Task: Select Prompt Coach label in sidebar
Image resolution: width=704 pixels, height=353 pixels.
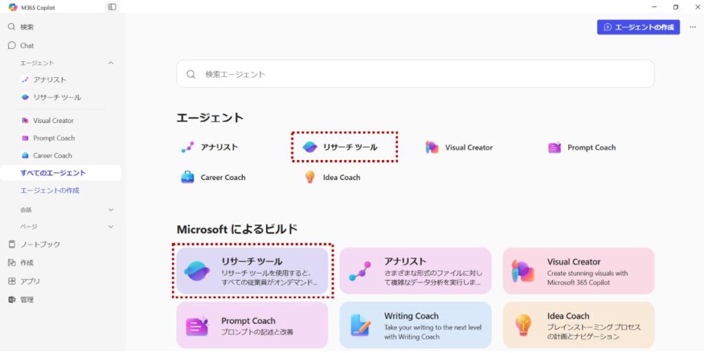Action: (x=54, y=138)
